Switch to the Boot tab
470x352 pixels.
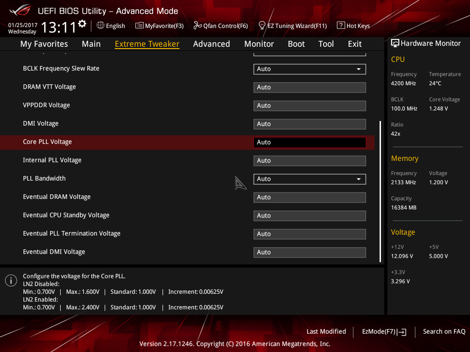(x=296, y=44)
